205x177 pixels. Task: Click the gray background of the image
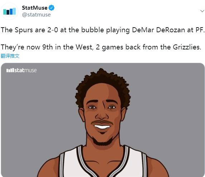pyautogui.click(x=170, y=105)
